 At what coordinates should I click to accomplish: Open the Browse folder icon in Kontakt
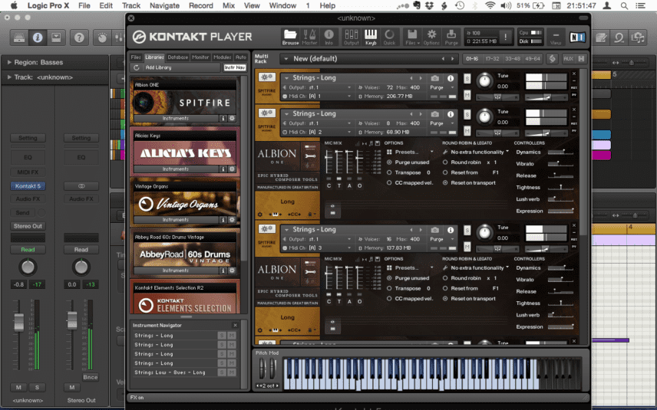pyautogui.click(x=290, y=37)
